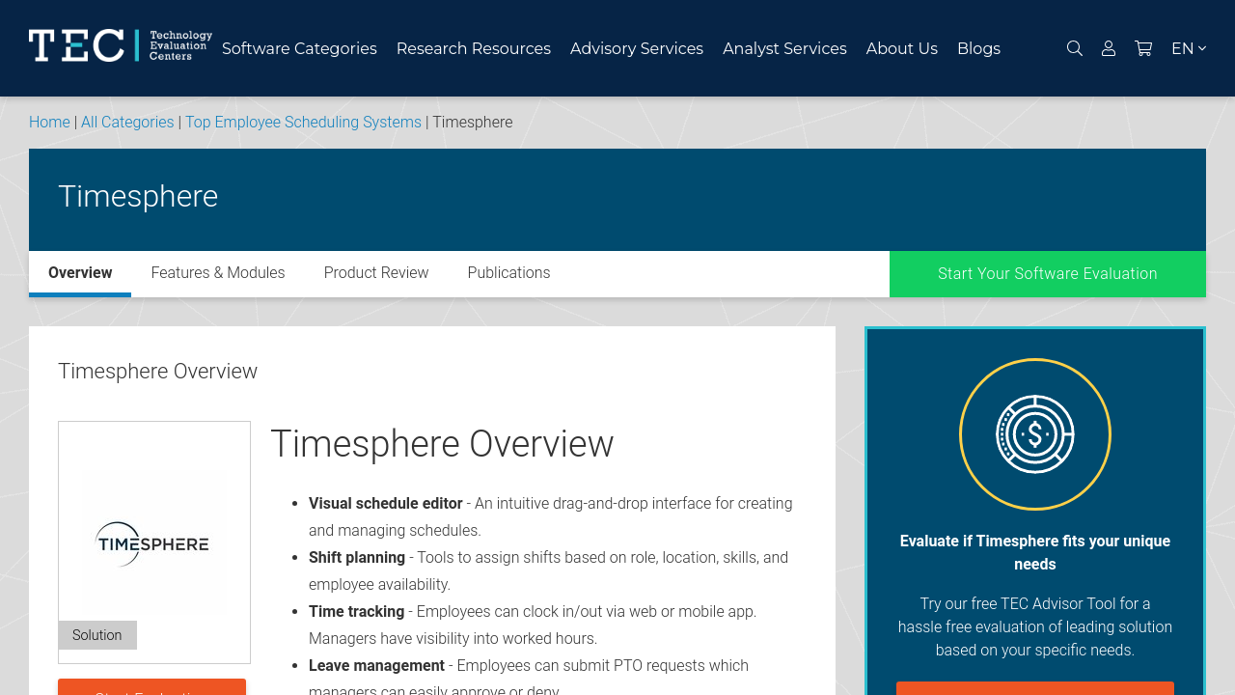Click the Shift planning bullet text

[548, 570]
